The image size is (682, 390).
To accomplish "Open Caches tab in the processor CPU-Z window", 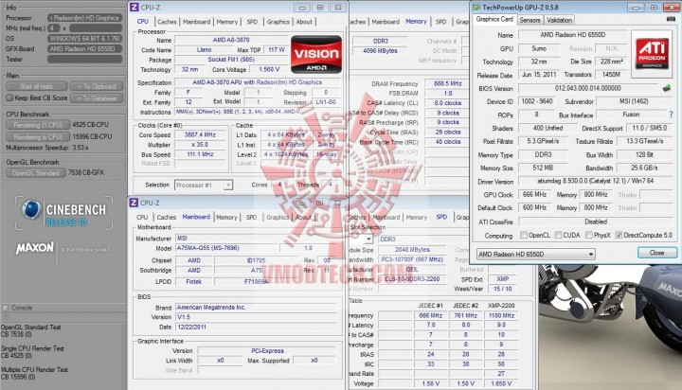I will coord(167,22).
